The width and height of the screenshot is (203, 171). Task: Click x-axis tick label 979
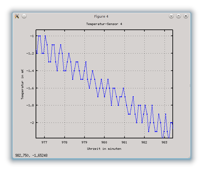coord(84,142)
